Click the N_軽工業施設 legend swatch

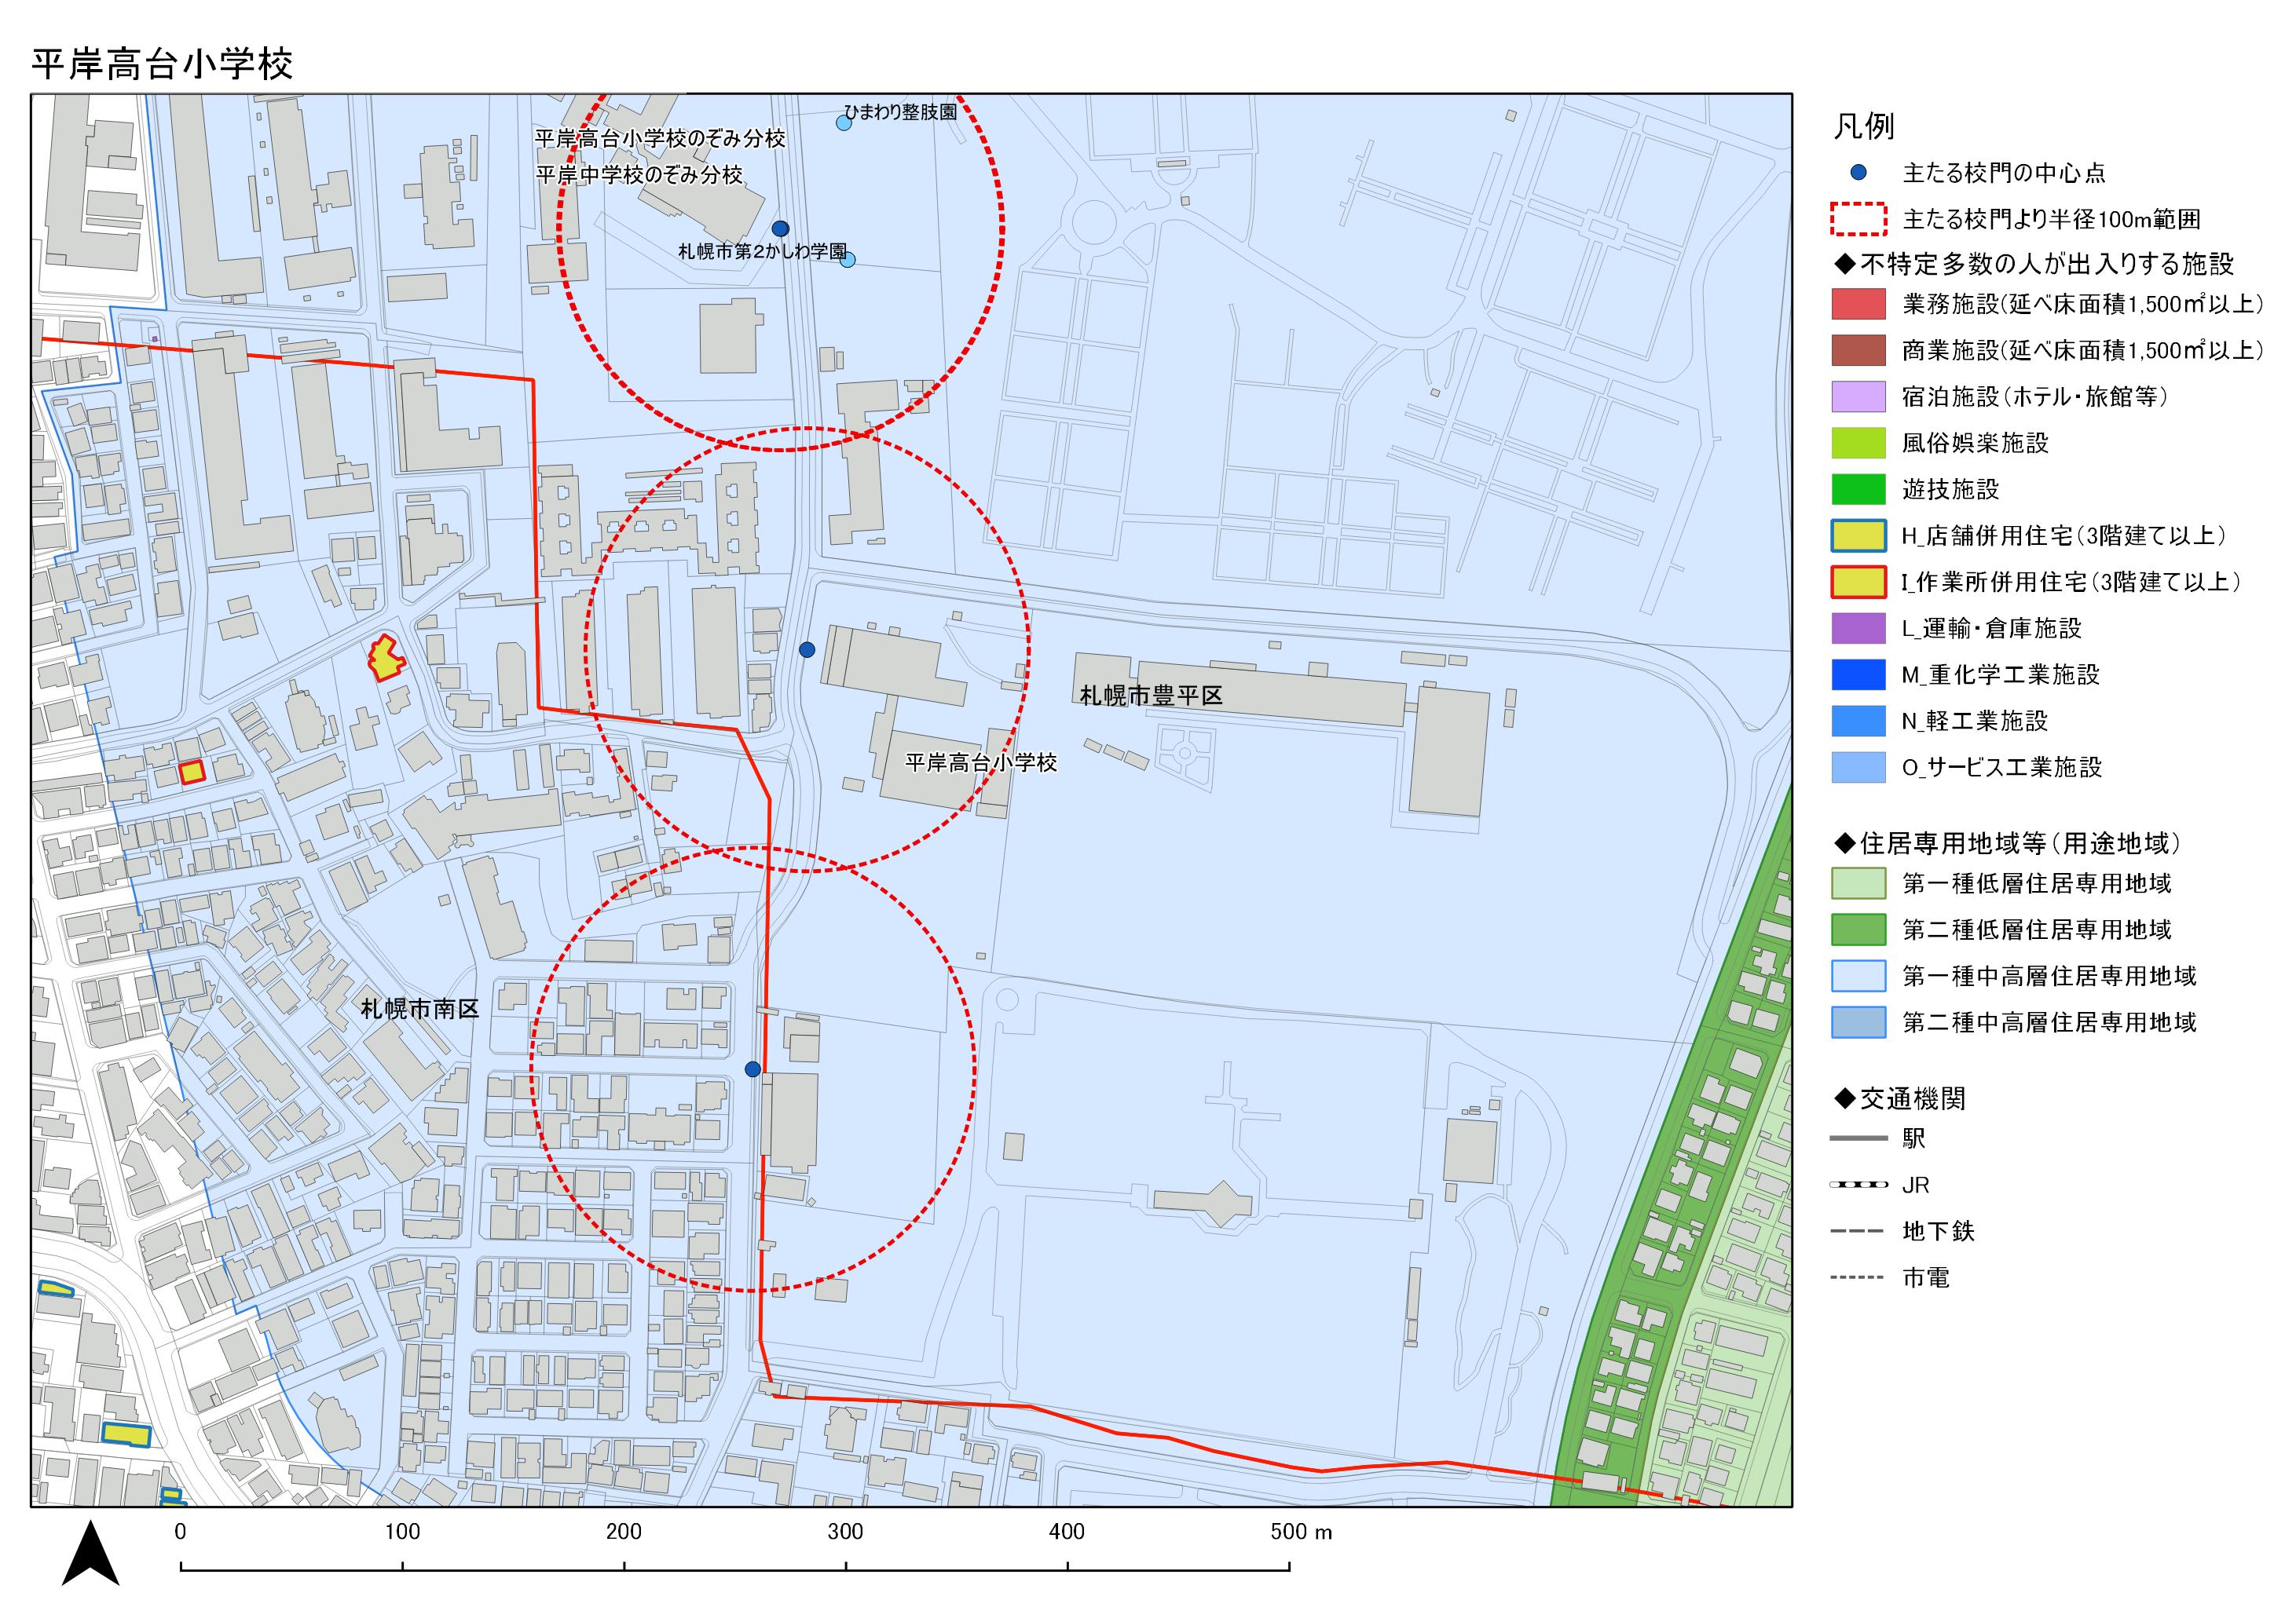(x=1858, y=721)
